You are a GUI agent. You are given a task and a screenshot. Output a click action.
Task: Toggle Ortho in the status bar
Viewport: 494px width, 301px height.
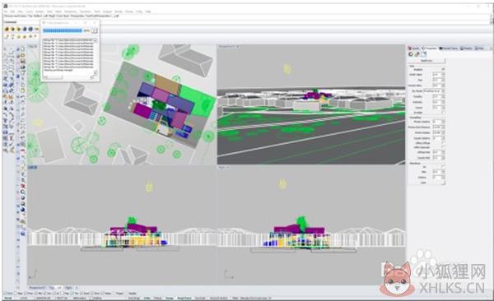(147, 298)
